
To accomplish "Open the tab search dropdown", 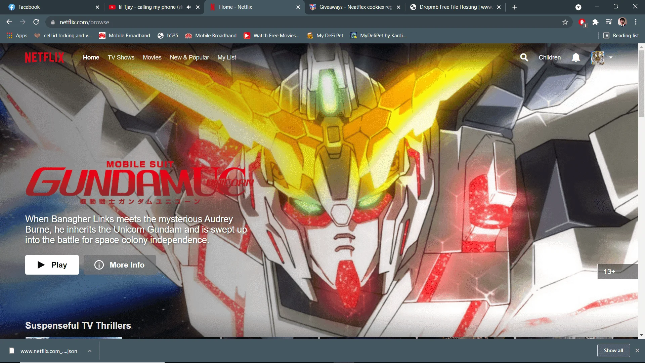I will (x=578, y=7).
